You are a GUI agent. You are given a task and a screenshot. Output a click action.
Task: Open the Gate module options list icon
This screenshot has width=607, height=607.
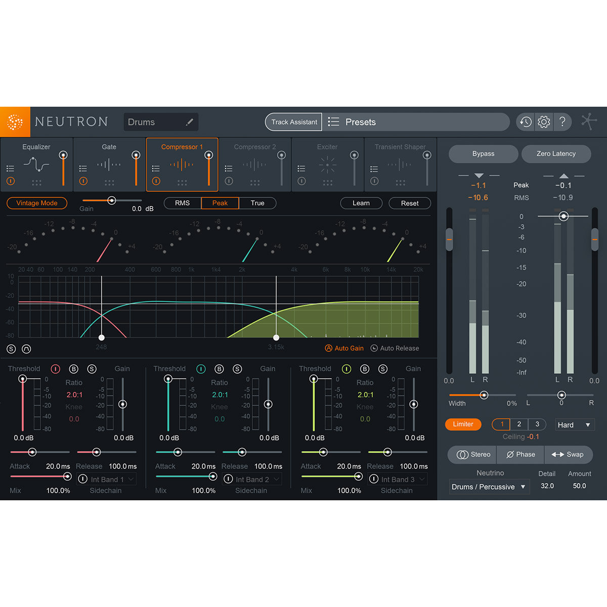tap(83, 167)
